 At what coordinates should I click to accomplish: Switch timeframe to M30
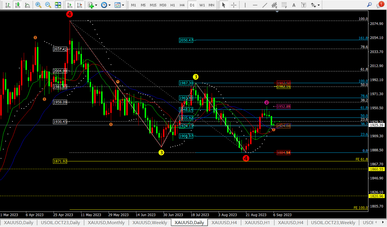click(x=163, y=5)
